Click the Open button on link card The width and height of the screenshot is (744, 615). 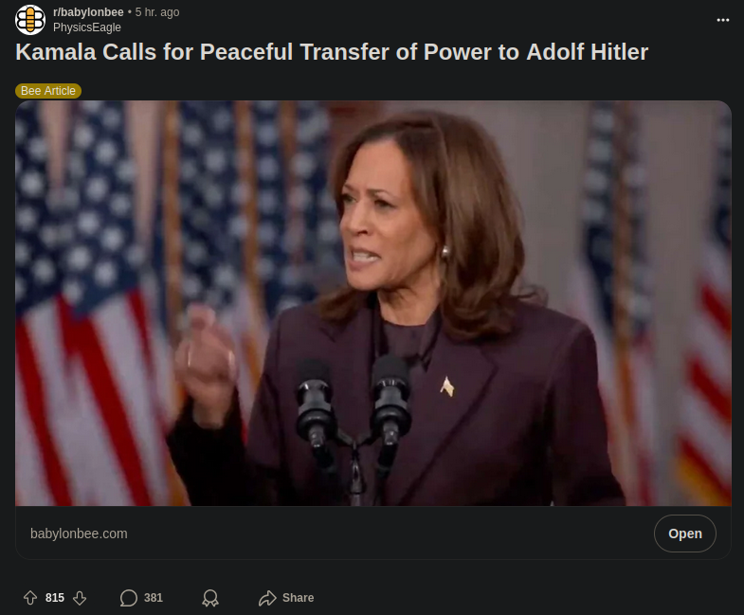684,534
